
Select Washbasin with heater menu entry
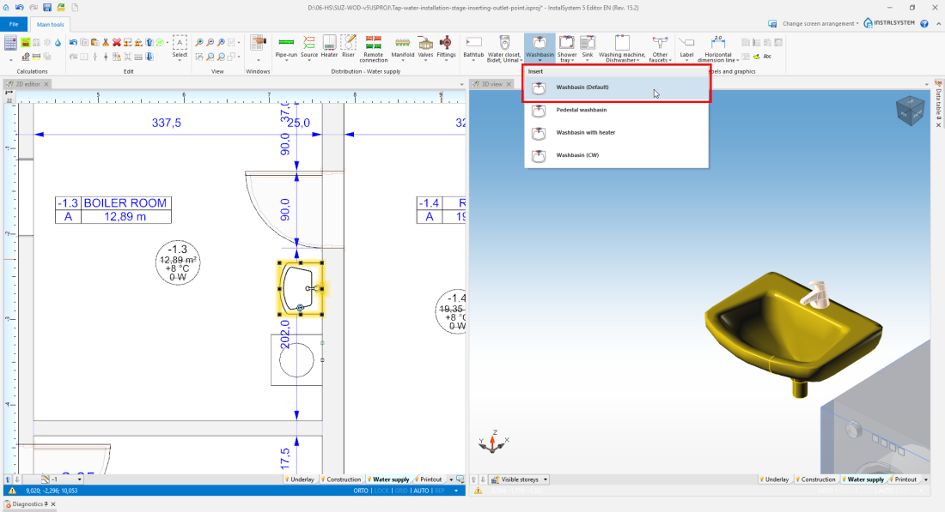(585, 132)
